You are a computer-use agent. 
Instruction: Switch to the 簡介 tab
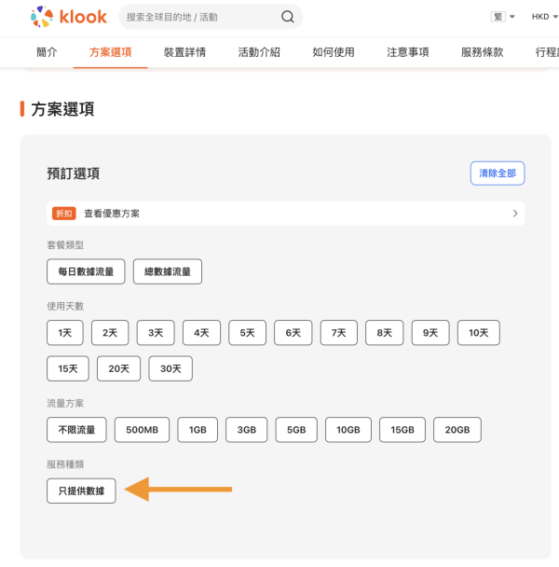(47, 52)
